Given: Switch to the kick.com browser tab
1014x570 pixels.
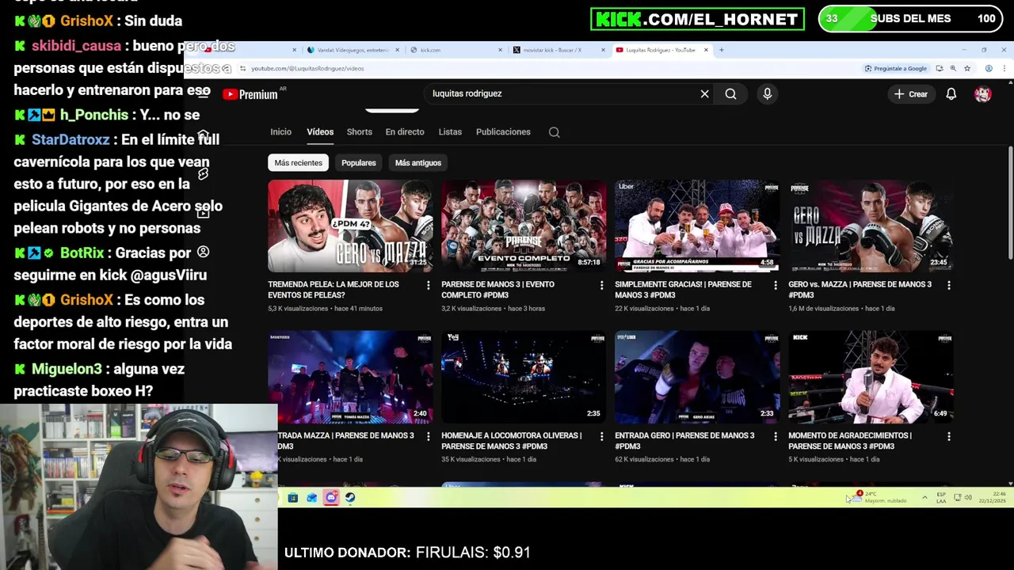Looking at the screenshot, I should (456, 50).
